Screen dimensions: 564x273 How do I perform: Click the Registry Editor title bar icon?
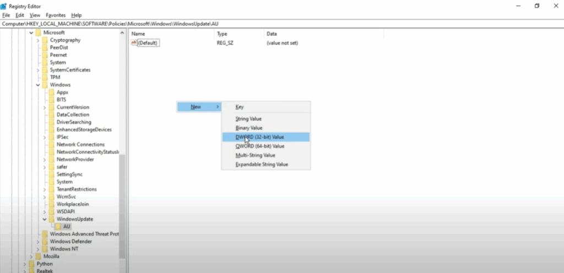click(4, 6)
